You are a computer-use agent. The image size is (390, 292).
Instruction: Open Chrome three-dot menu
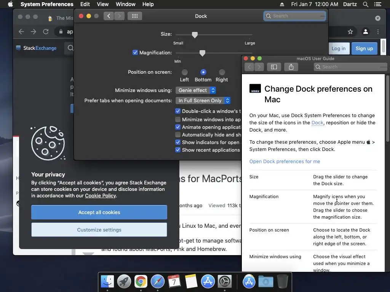point(378,32)
